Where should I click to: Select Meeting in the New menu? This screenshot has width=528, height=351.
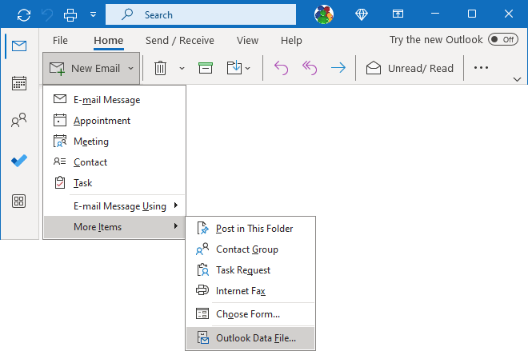[114, 142]
